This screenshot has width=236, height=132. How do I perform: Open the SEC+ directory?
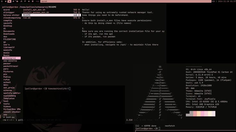coord(6,85)
